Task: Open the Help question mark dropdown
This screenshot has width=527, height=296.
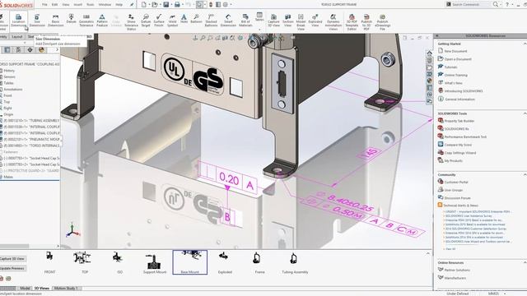Action: coord(512,5)
